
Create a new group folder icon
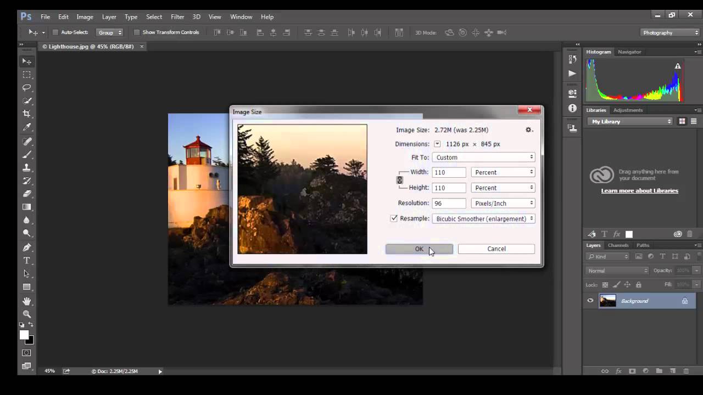(x=659, y=371)
